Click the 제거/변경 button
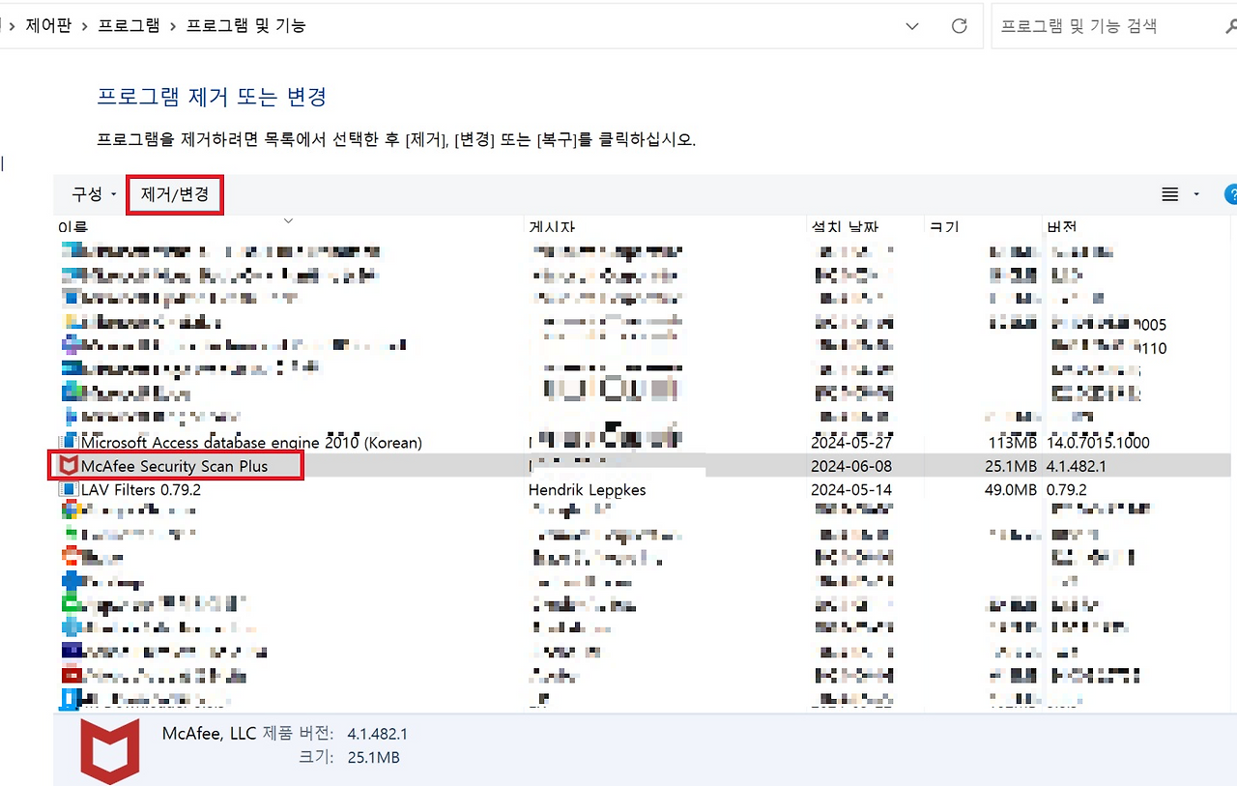Viewport: 1237px width, 786px height. [175, 194]
